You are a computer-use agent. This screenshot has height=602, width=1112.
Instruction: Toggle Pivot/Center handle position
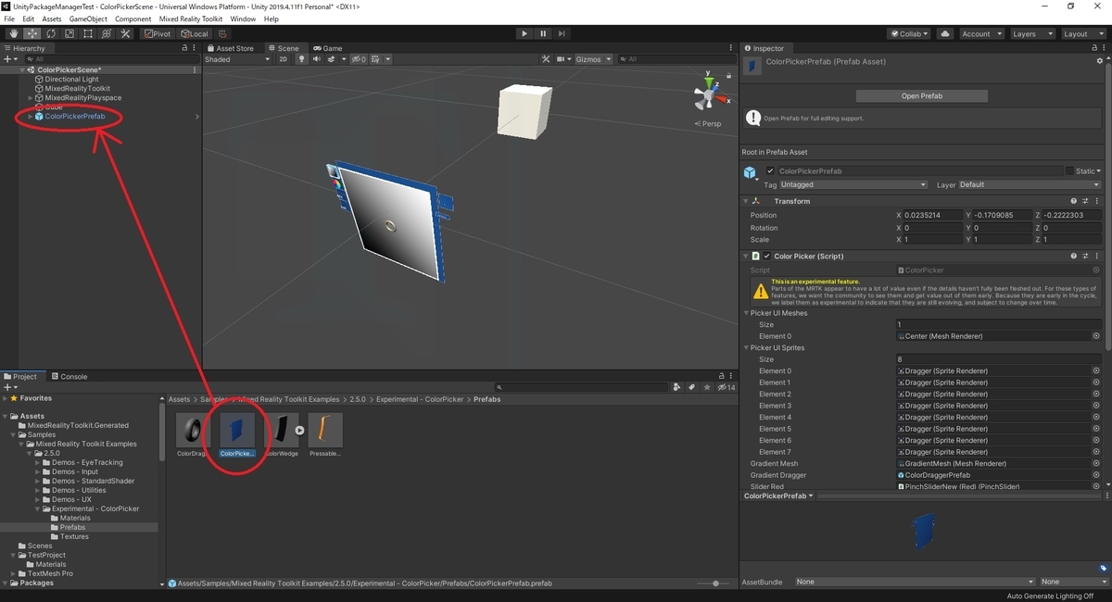pyautogui.click(x=158, y=34)
